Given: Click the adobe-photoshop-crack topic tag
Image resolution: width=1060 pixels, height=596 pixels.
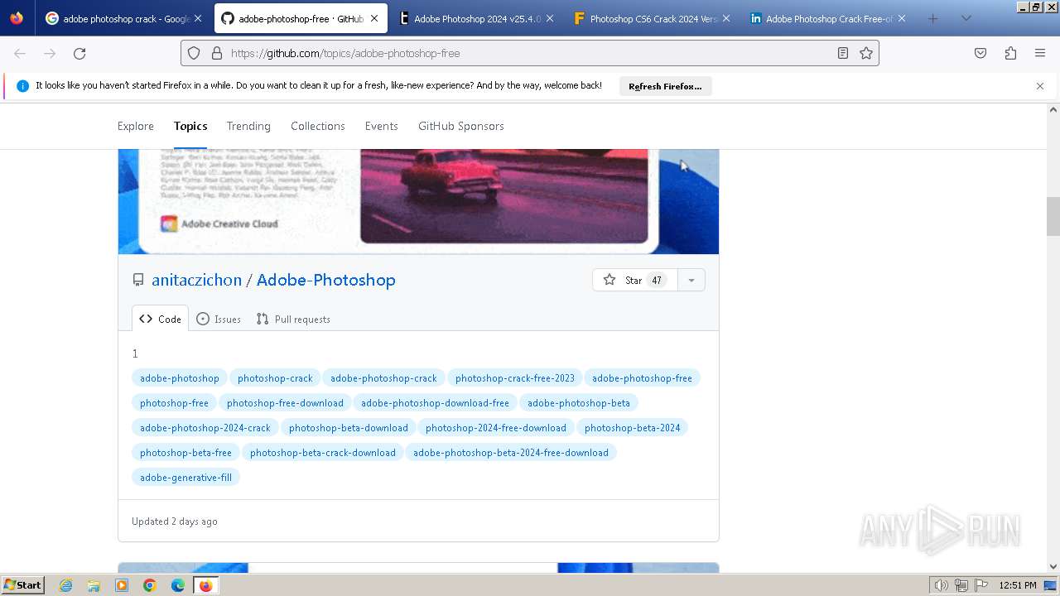Looking at the screenshot, I should 383,378.
